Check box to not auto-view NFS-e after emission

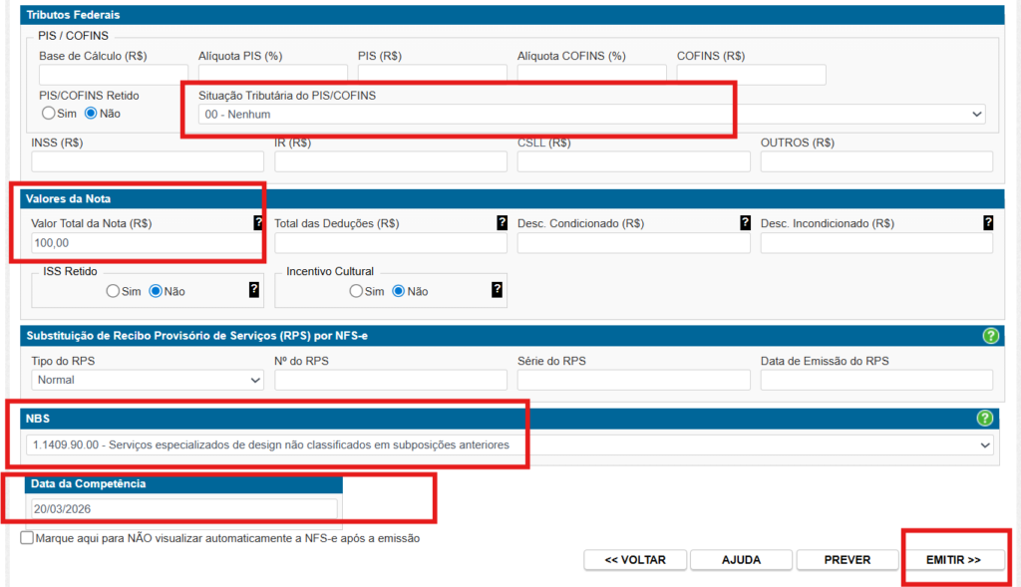[x=27, y=538]
